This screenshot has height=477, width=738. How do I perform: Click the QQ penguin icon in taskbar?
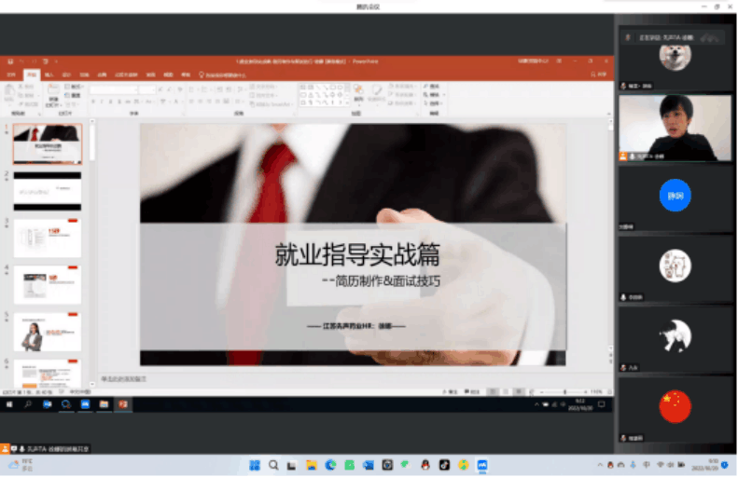[x=425, y=465]
